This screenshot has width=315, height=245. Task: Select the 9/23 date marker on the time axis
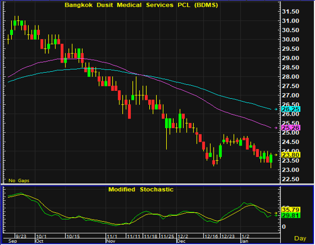click(x=21, y=236)
